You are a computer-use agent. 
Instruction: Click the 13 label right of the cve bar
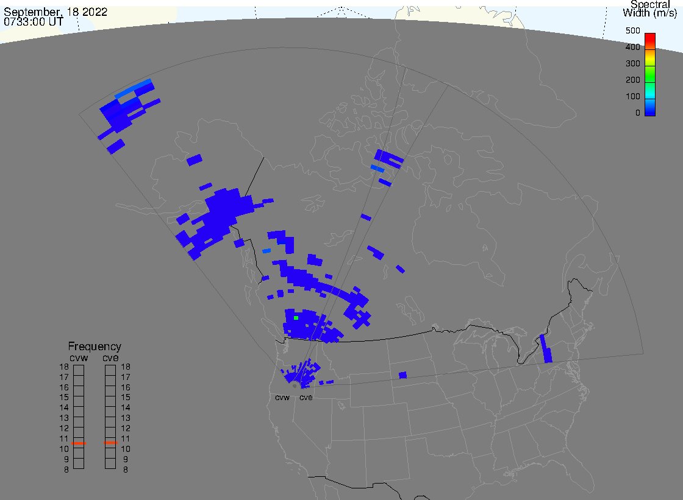coord(126,418)
